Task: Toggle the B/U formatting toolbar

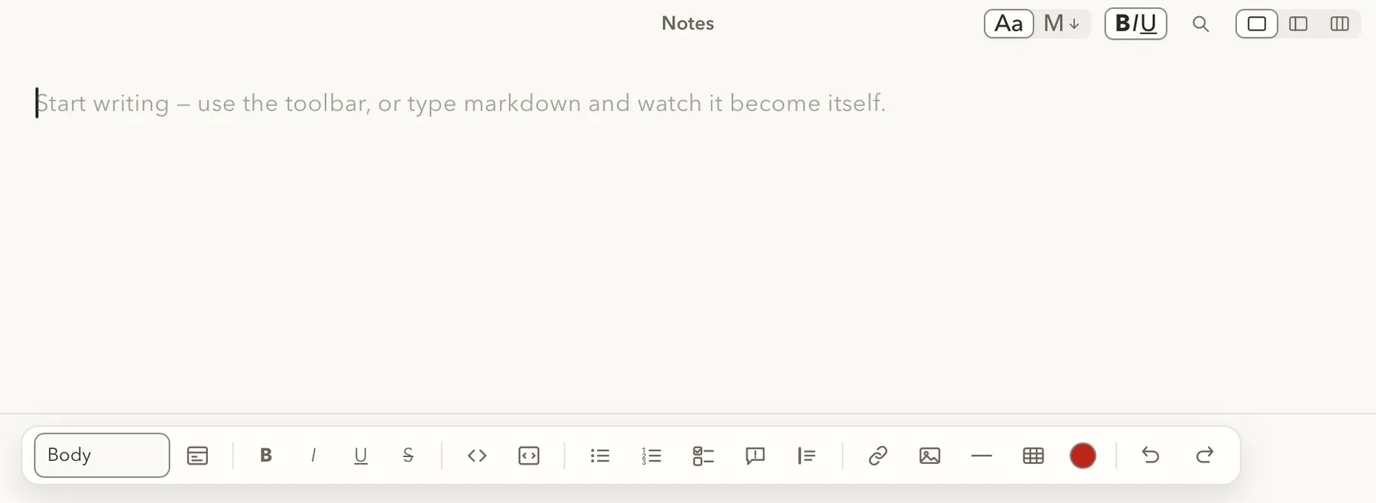Action: pos(1136,24)
